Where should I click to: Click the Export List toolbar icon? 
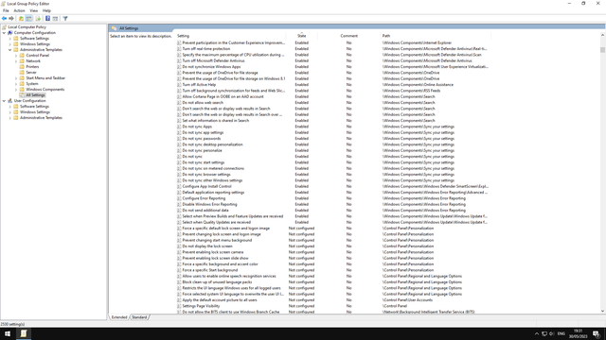(x=38, y=19)
